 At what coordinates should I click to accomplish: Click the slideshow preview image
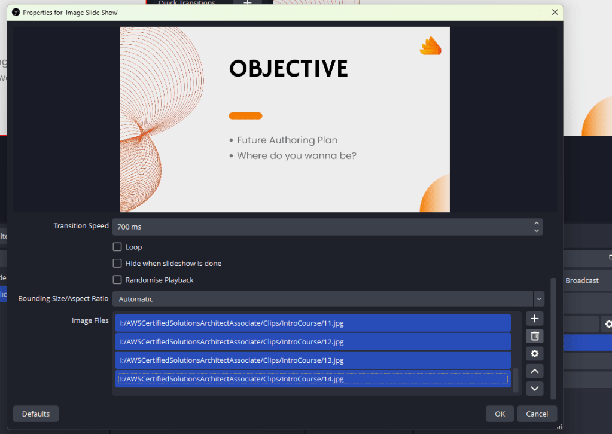285,120
